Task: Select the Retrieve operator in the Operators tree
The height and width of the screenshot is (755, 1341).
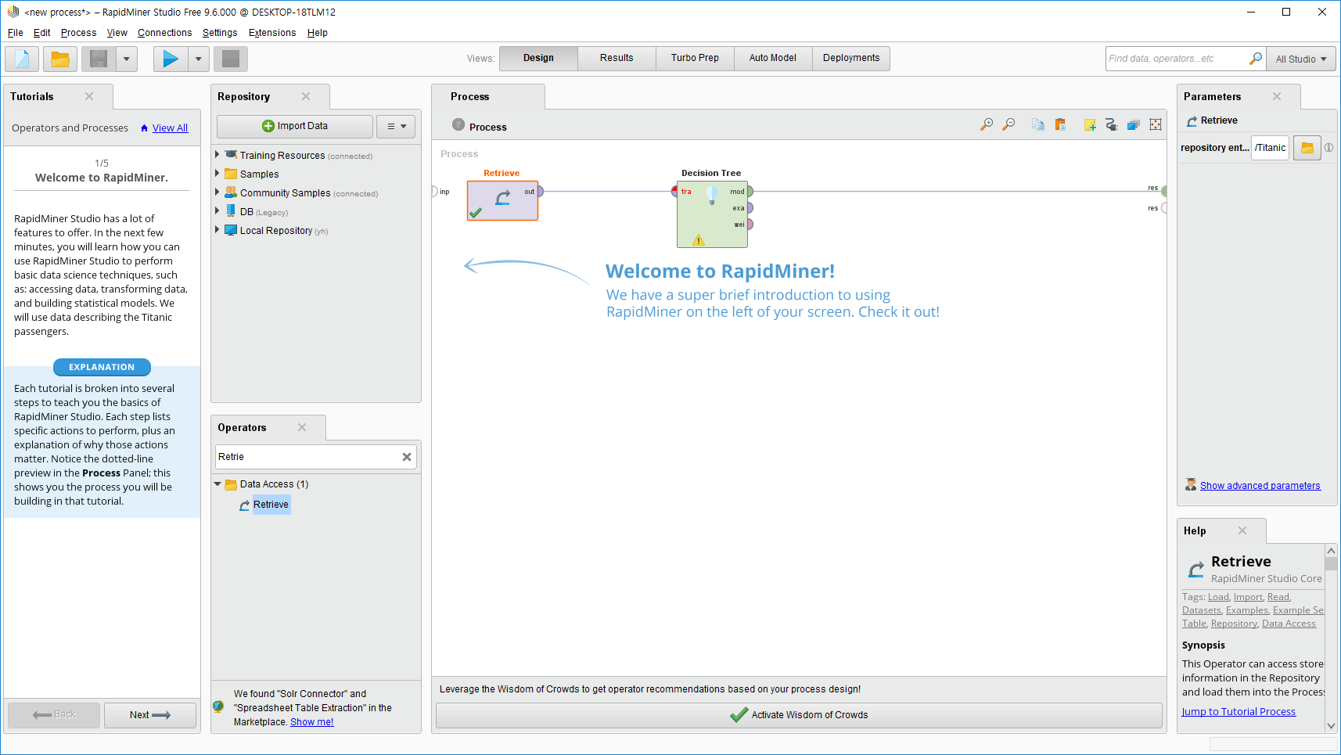Action: [271, 505]
